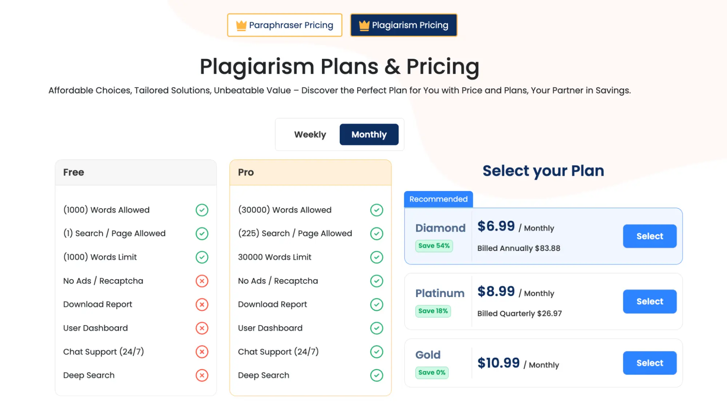The height and width of the screenshot is (414, 727).
Task: Select the Platinum plan
Action: pos(650,301)
